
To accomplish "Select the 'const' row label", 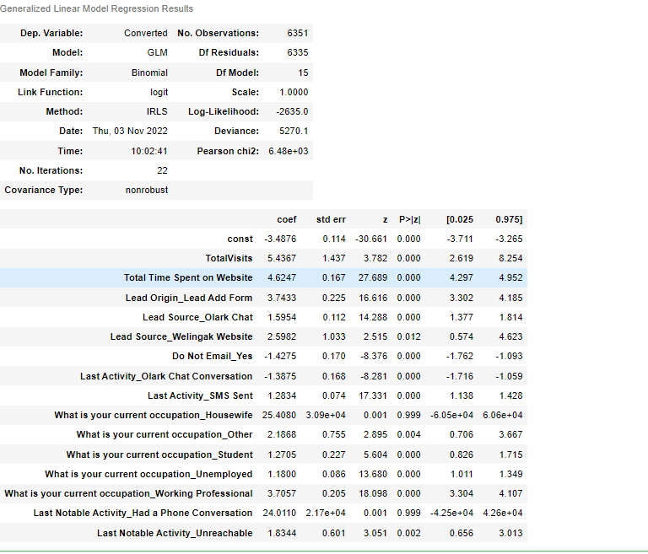I will click(240, 239).
